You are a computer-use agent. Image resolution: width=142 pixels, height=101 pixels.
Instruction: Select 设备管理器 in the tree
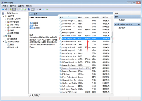15,33
